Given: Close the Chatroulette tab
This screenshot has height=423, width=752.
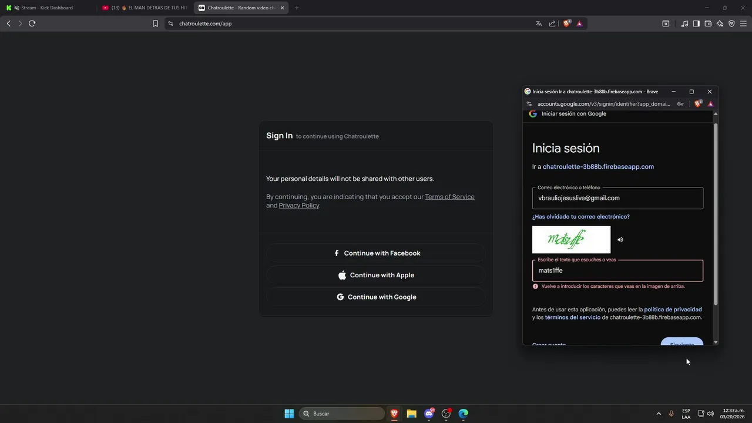Looking at the screenshot, I should click(x=283, y=8).
